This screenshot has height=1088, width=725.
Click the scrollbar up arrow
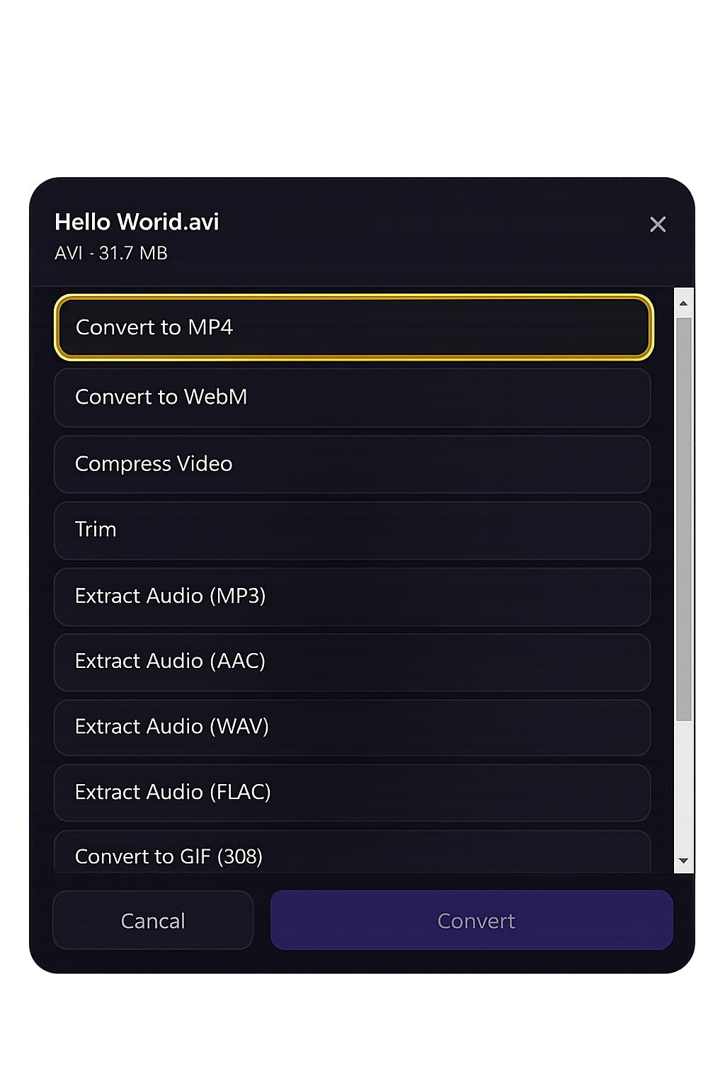coord(683,303)
